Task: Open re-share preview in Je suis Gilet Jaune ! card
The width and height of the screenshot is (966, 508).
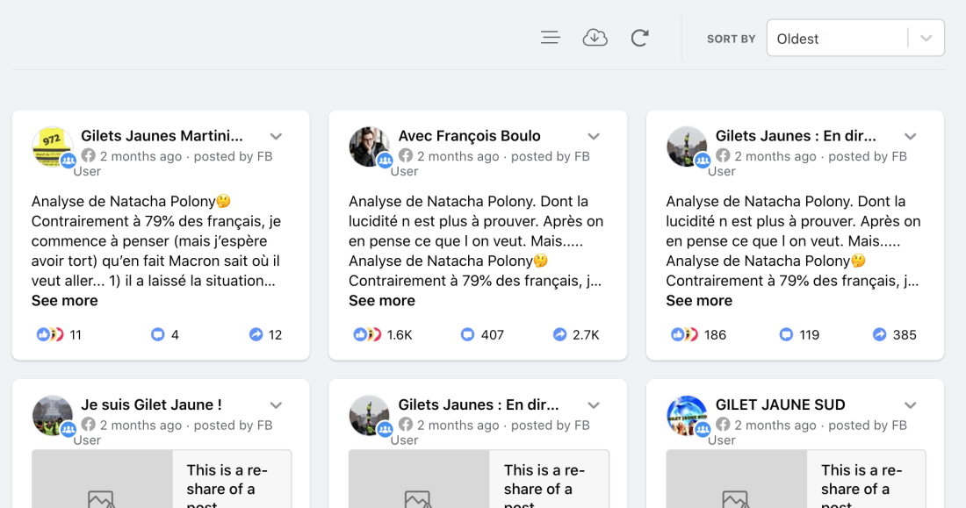Action: (162, 479)
